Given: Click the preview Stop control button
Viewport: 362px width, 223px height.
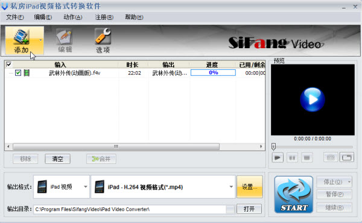Looking at the screenshot, I should 307,158.
